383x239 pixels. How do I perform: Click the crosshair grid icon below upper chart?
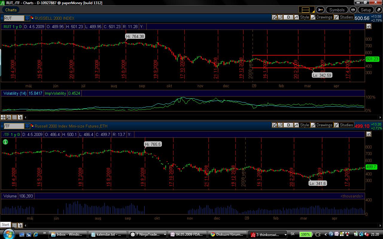(3, 117)
